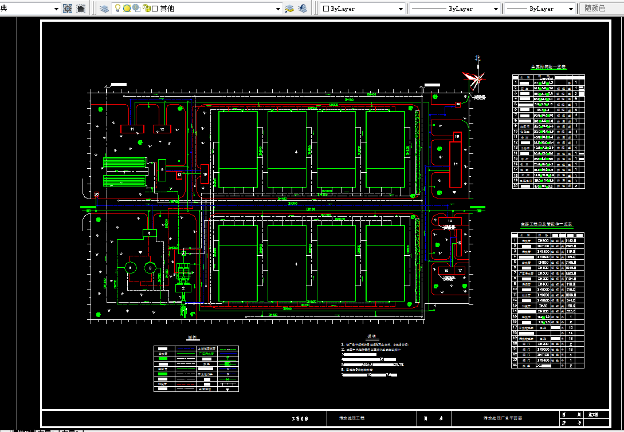Open the ByLayer lineweight dropdown
The image size is (624, 432).
[571, 9]
